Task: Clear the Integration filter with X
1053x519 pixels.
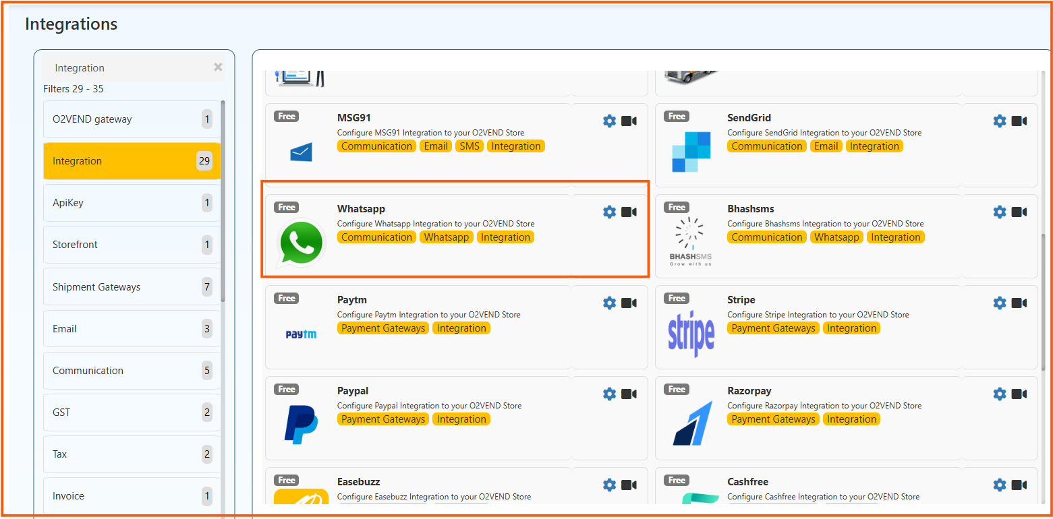Action: pos(218,67)
